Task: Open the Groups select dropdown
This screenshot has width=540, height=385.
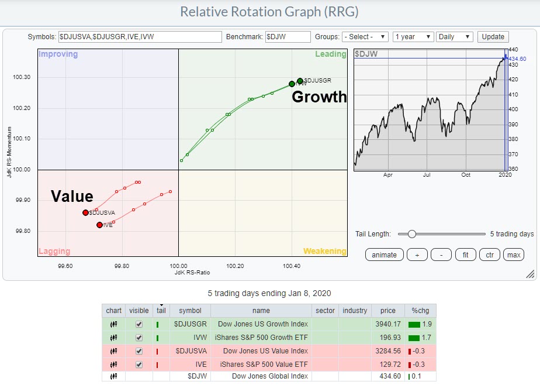Action: click(365, 37)
